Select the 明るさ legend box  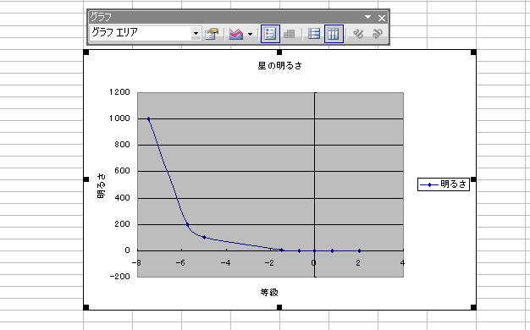(x=444, y=184)
